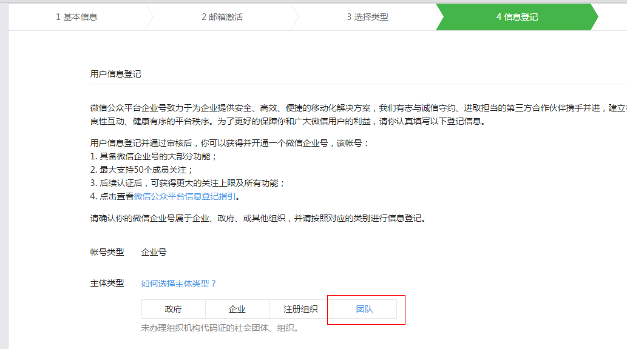627x349 pixels.
Task: Click text 最大支持50个成员关注
Action: tap(143, 170)
